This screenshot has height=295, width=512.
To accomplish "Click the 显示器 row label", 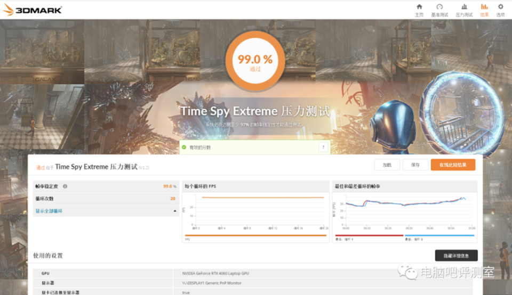I will (48, 283).
